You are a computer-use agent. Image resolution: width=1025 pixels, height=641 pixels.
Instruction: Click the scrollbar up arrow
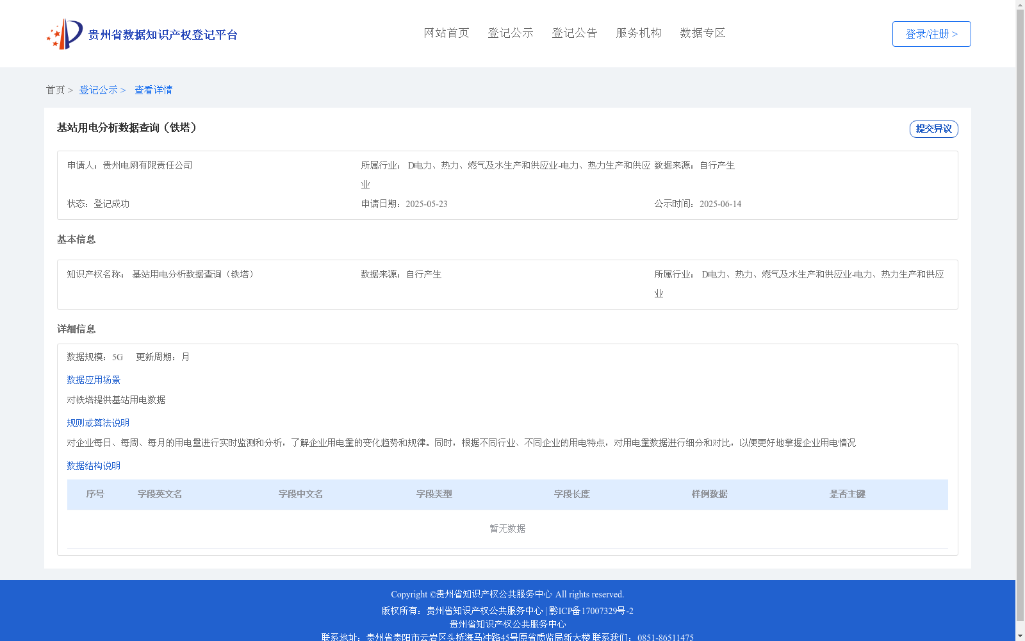point(1020,4)
